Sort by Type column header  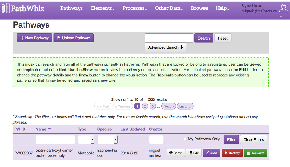(82, 129)
